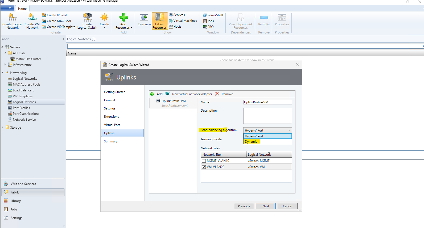The height and width of the screenshot is (228, 424).
Task: Open the Create dropdown in ribbon
Action: 104,21
